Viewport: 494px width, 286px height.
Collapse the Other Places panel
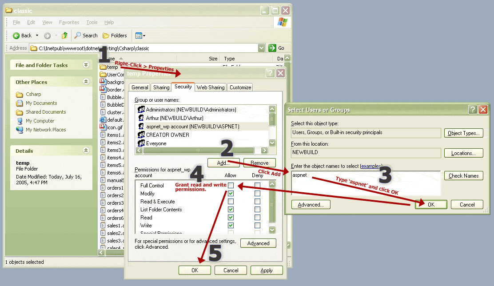86,82
